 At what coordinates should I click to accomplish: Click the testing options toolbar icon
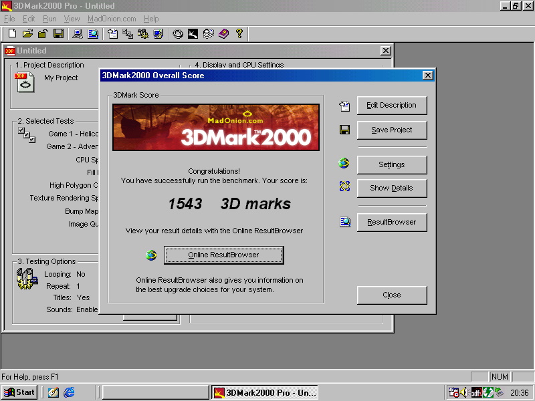point(143,33)
